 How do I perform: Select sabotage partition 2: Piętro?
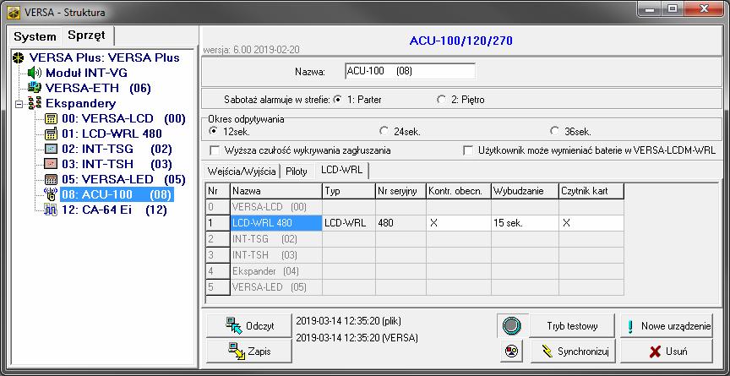point(441,100)
